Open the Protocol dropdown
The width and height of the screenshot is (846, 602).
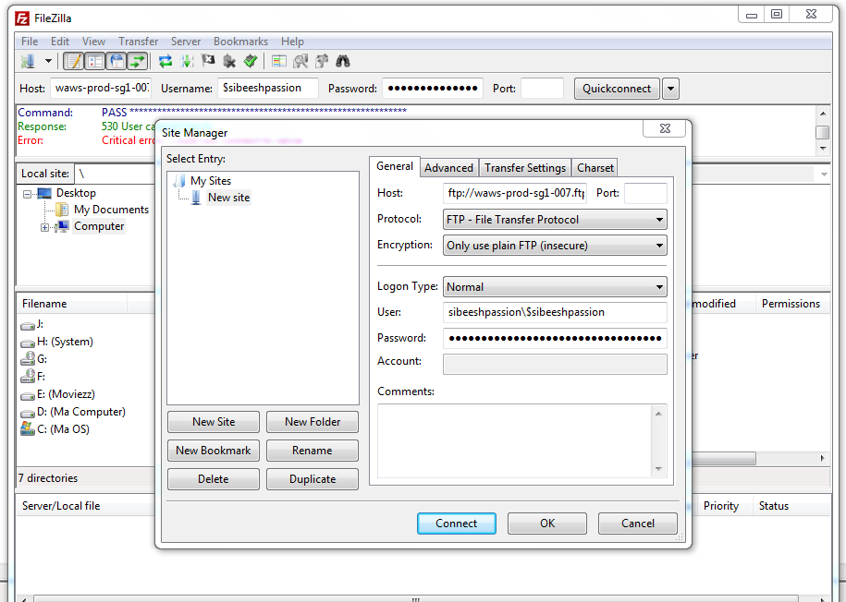pos(555,220)
